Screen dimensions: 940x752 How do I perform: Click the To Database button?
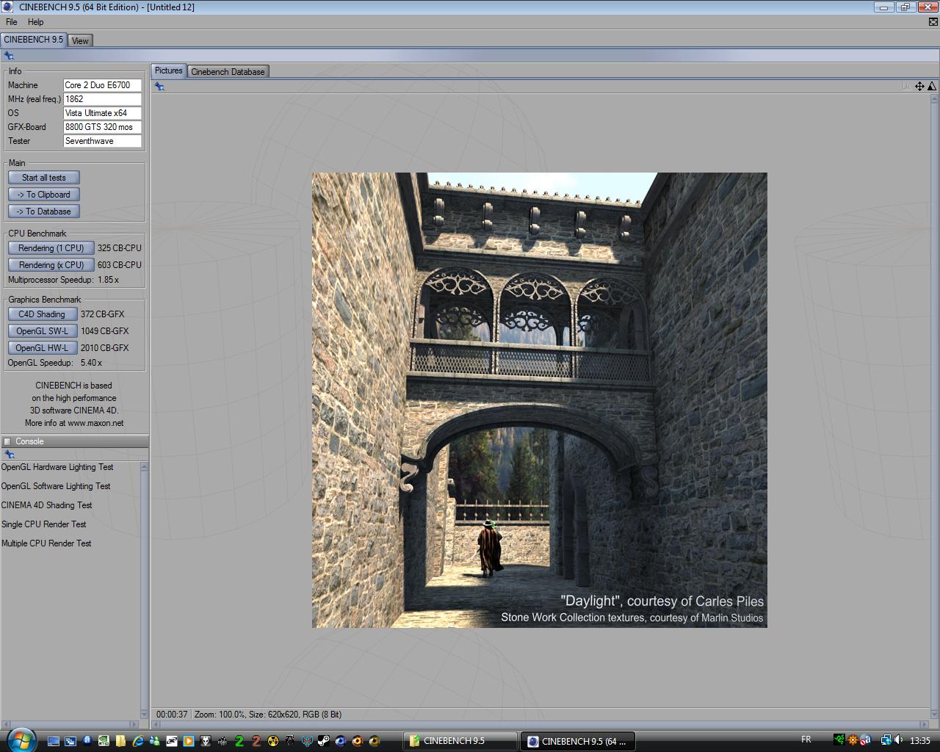click(x=44, y=211)
